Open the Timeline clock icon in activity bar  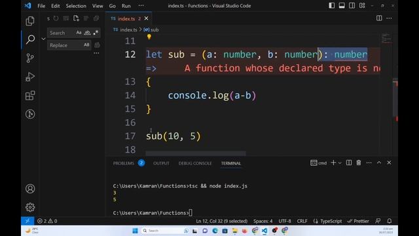30,114
